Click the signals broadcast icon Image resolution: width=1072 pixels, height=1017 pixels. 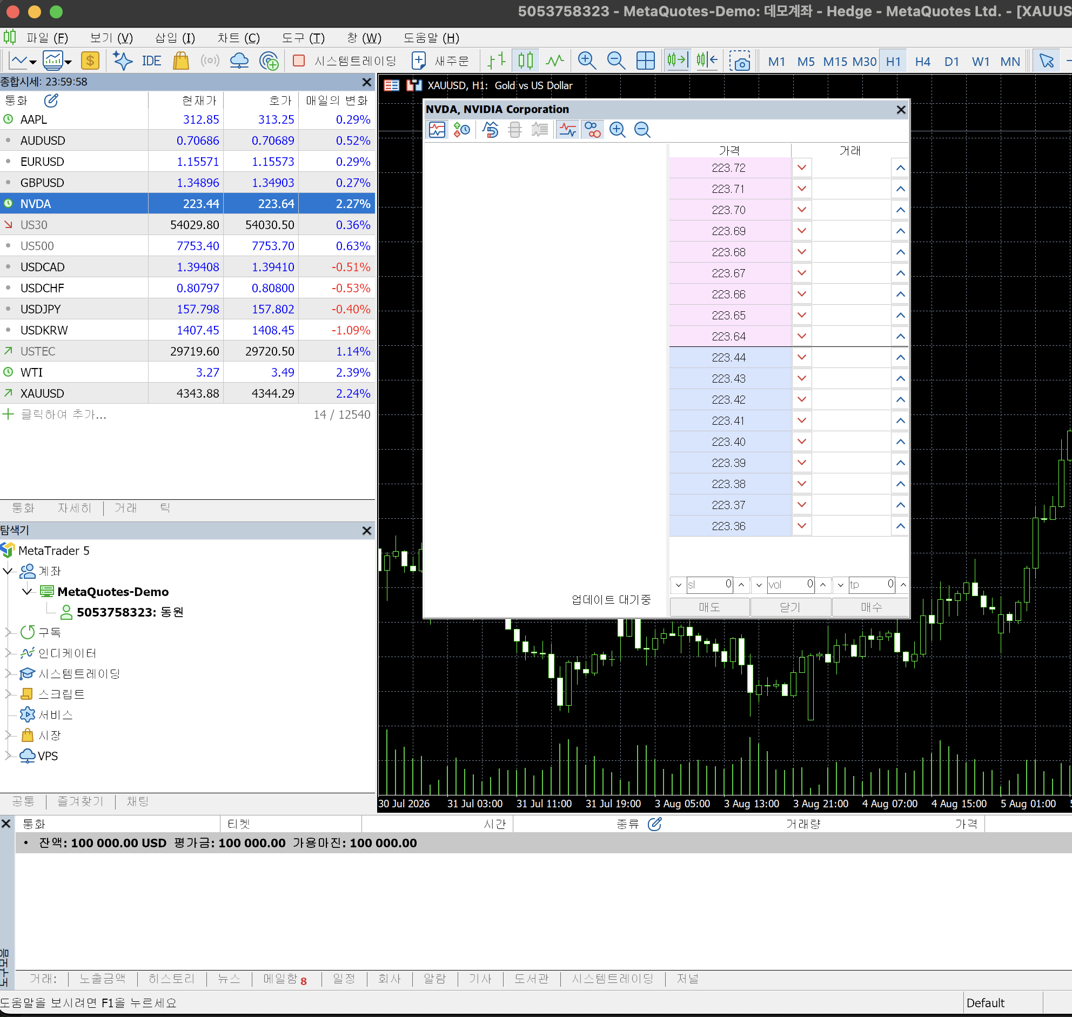pos(210,61)
